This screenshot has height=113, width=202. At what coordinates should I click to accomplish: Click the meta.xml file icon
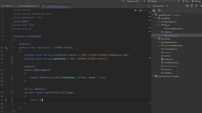point(162,59)
